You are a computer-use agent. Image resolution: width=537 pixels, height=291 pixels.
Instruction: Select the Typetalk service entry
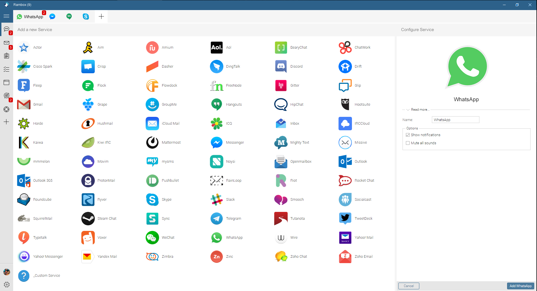(x=32, y=238)
